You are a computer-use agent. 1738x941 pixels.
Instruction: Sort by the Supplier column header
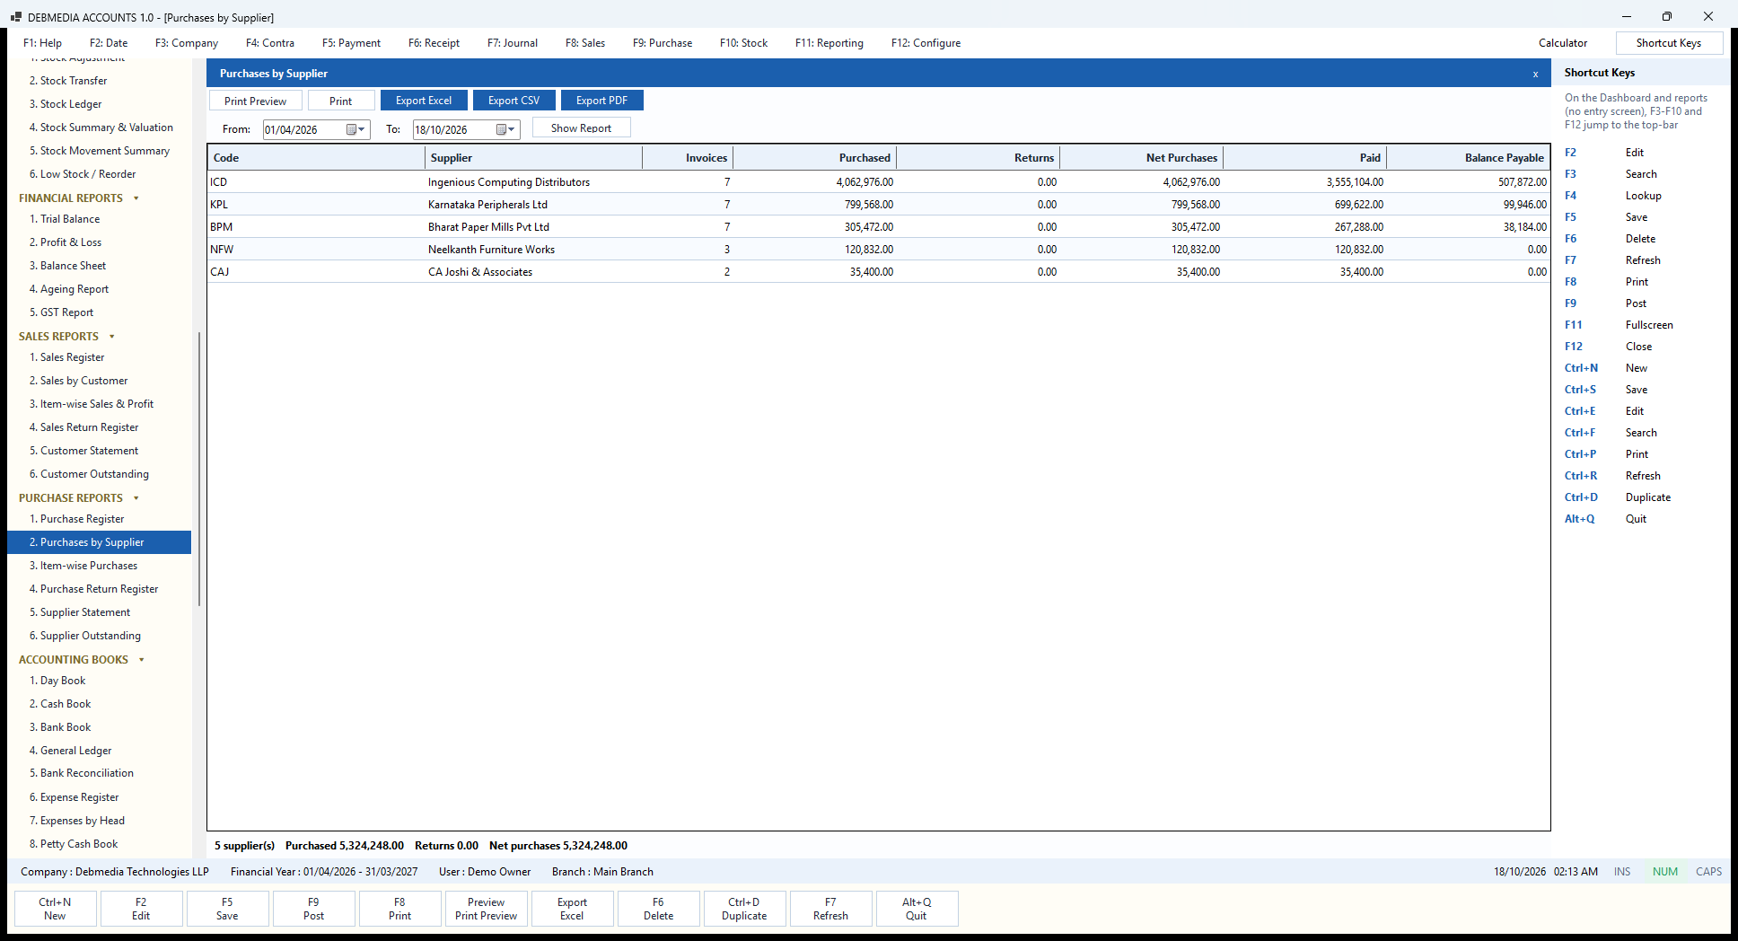[533, 158]
